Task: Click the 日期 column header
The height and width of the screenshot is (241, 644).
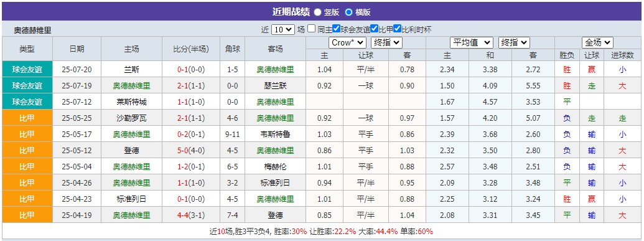Action: point(77,49)
